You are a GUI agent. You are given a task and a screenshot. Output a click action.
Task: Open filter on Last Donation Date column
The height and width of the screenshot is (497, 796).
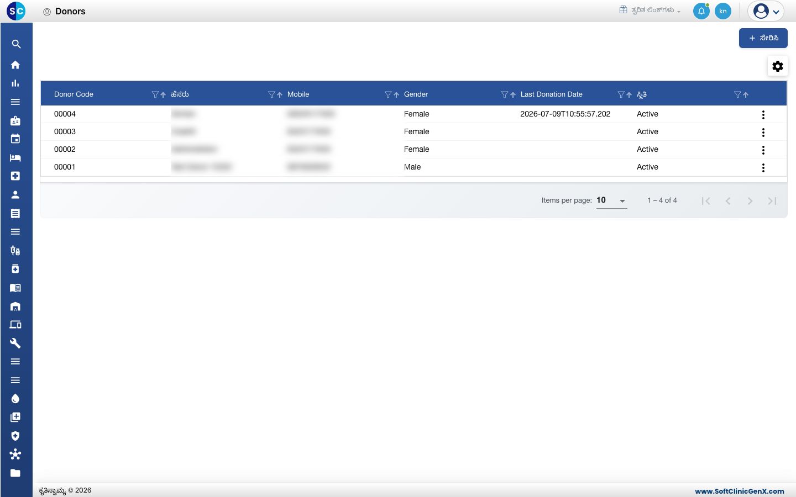coord(621,94)
